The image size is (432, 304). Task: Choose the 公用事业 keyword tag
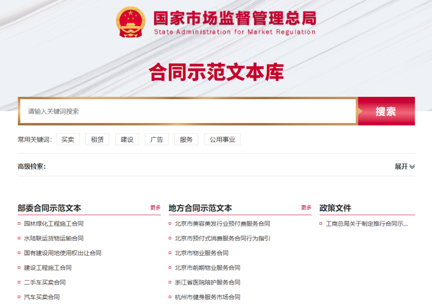(x=222, y=140)
